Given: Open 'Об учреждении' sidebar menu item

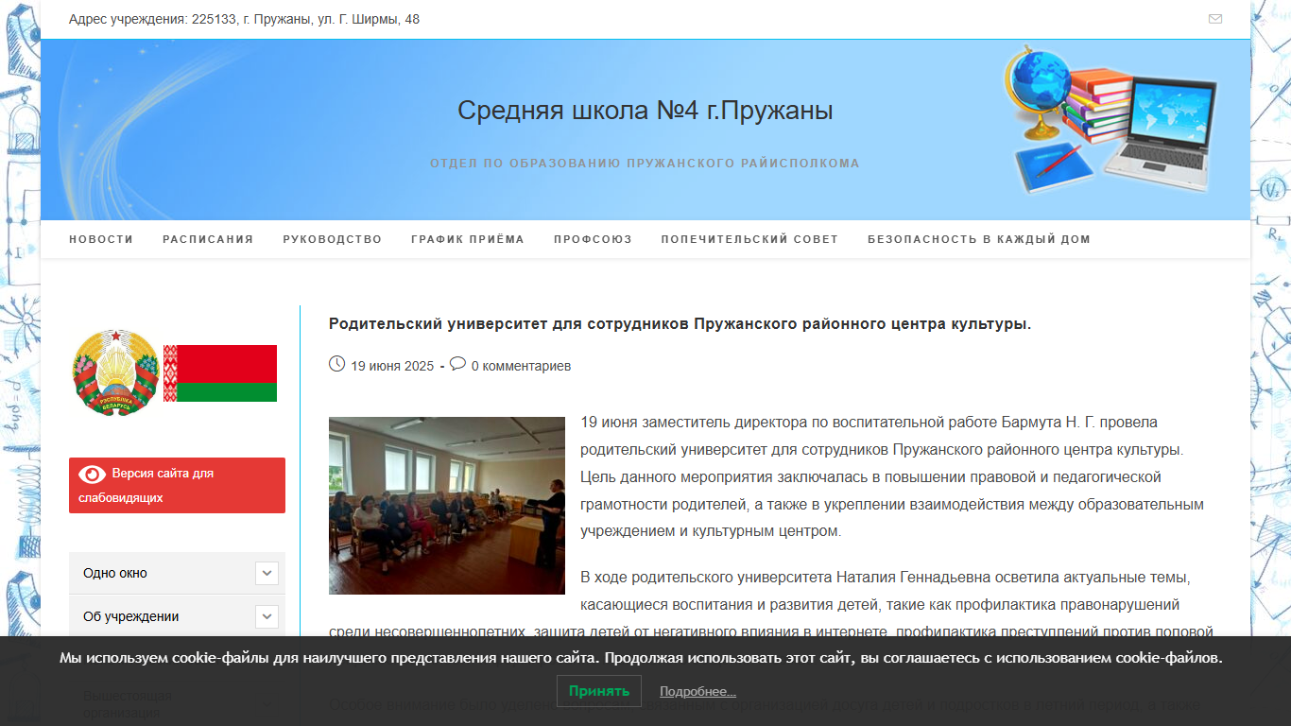Looking at the screenshot, I should [131, 616].
